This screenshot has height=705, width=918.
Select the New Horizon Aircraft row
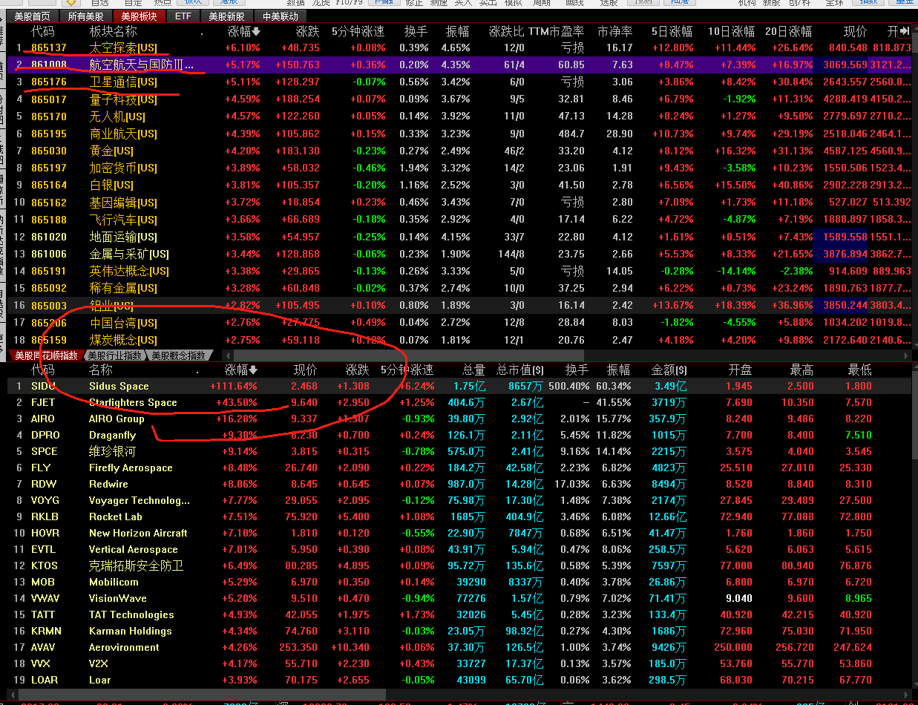tap(459, 533)
